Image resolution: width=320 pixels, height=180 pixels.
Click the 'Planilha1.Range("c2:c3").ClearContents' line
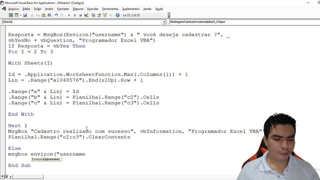click(x=69, y=137)
